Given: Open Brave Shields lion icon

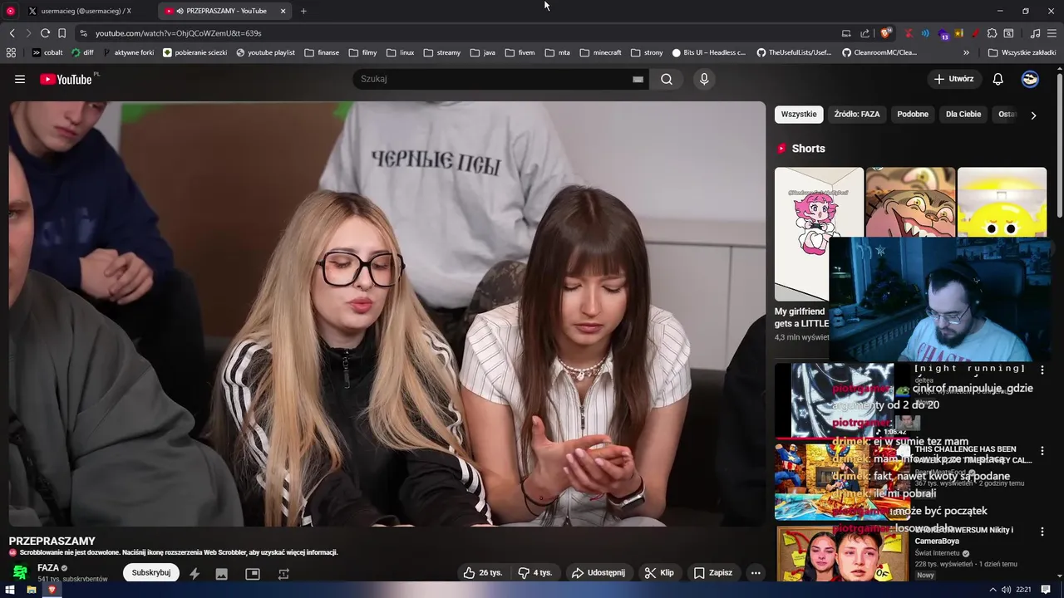Looking at the screenshot, I should coord(886,33).
